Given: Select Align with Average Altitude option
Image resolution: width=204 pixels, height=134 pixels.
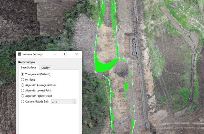Looking at the screenshot, I should click(x=22, y=85).
